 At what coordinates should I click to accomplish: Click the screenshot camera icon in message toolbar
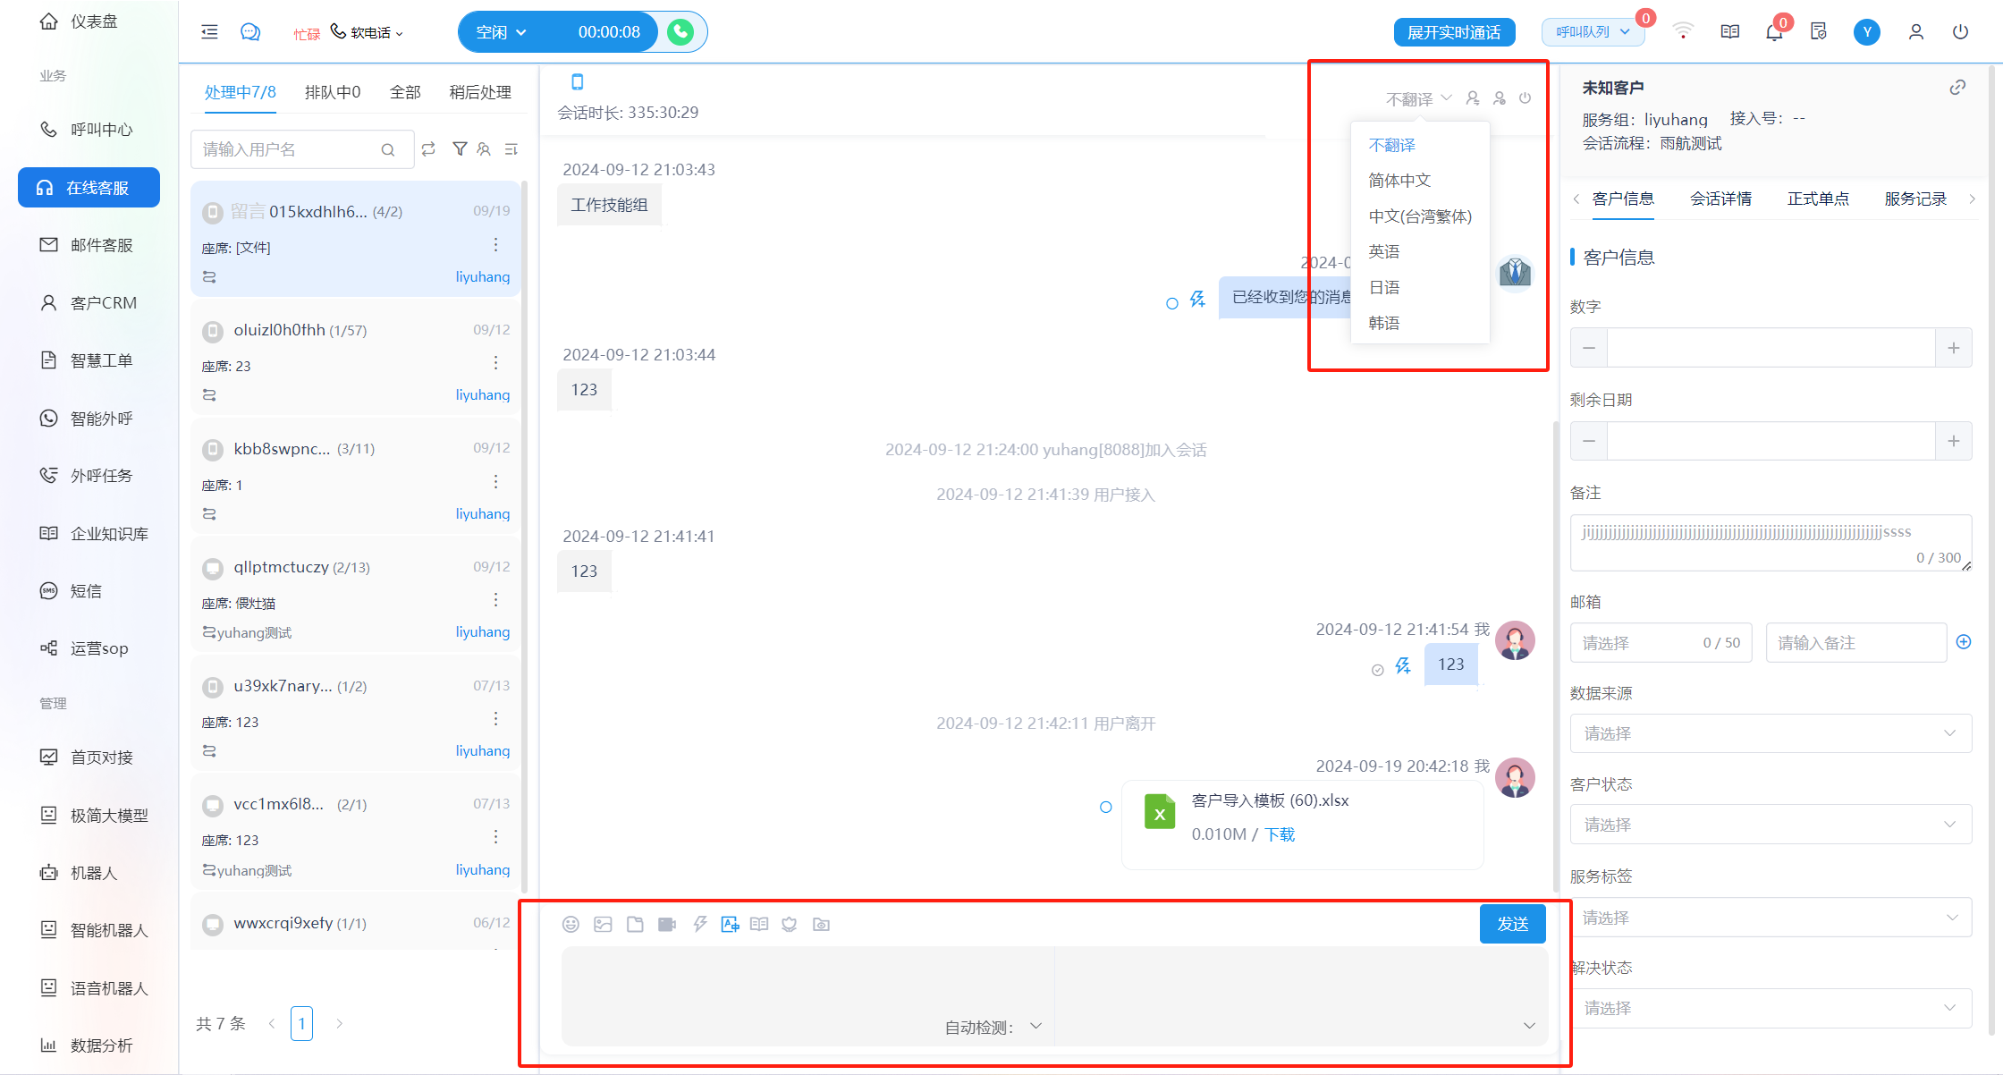pyautogui.click(x=821, y=924)
